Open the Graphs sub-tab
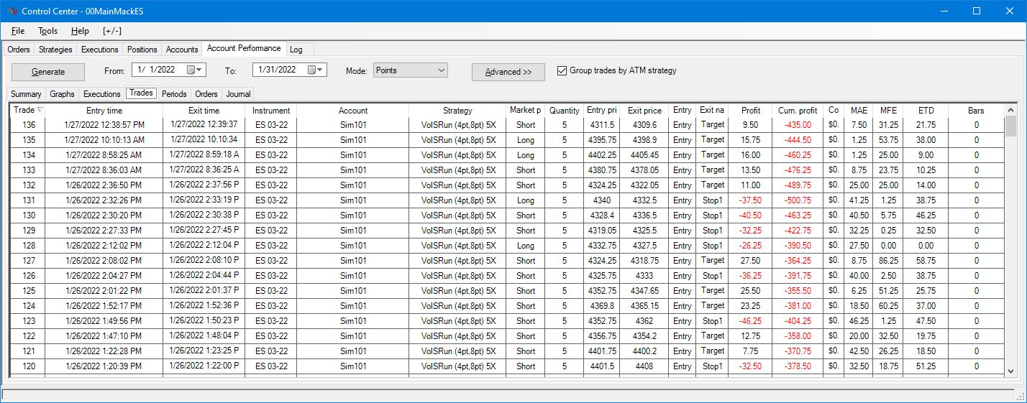1027x403 pixels. (x=63, y=94)
